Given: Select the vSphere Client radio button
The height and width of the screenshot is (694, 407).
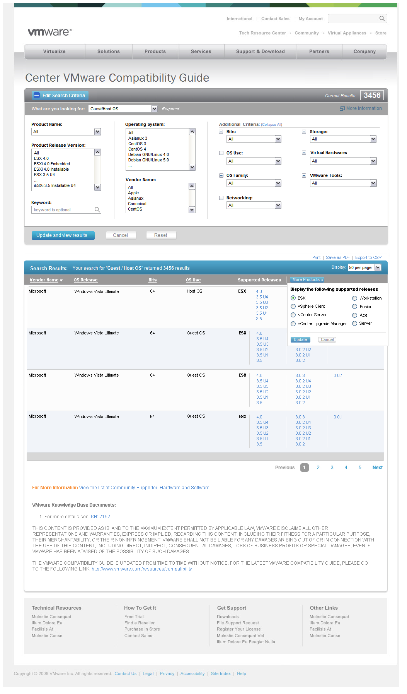Looking at the screenshot, I should pos(293,307).
